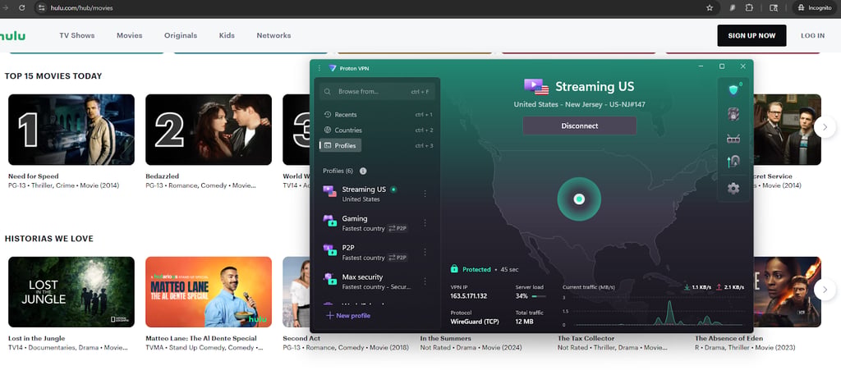Image resolution: width=841 pixels, height=384 pixels.
Task: Click the map connection location marker
Action: (579, 199)
